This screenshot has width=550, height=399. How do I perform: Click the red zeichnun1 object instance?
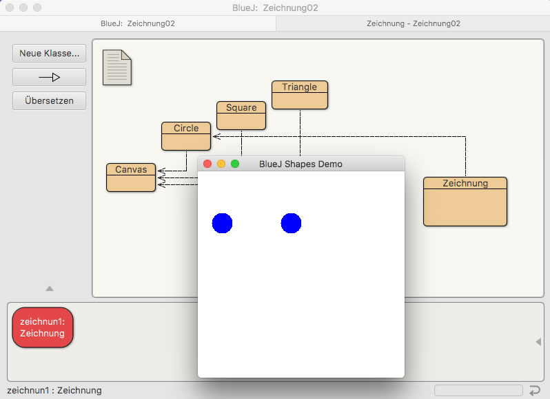point(43,327)
